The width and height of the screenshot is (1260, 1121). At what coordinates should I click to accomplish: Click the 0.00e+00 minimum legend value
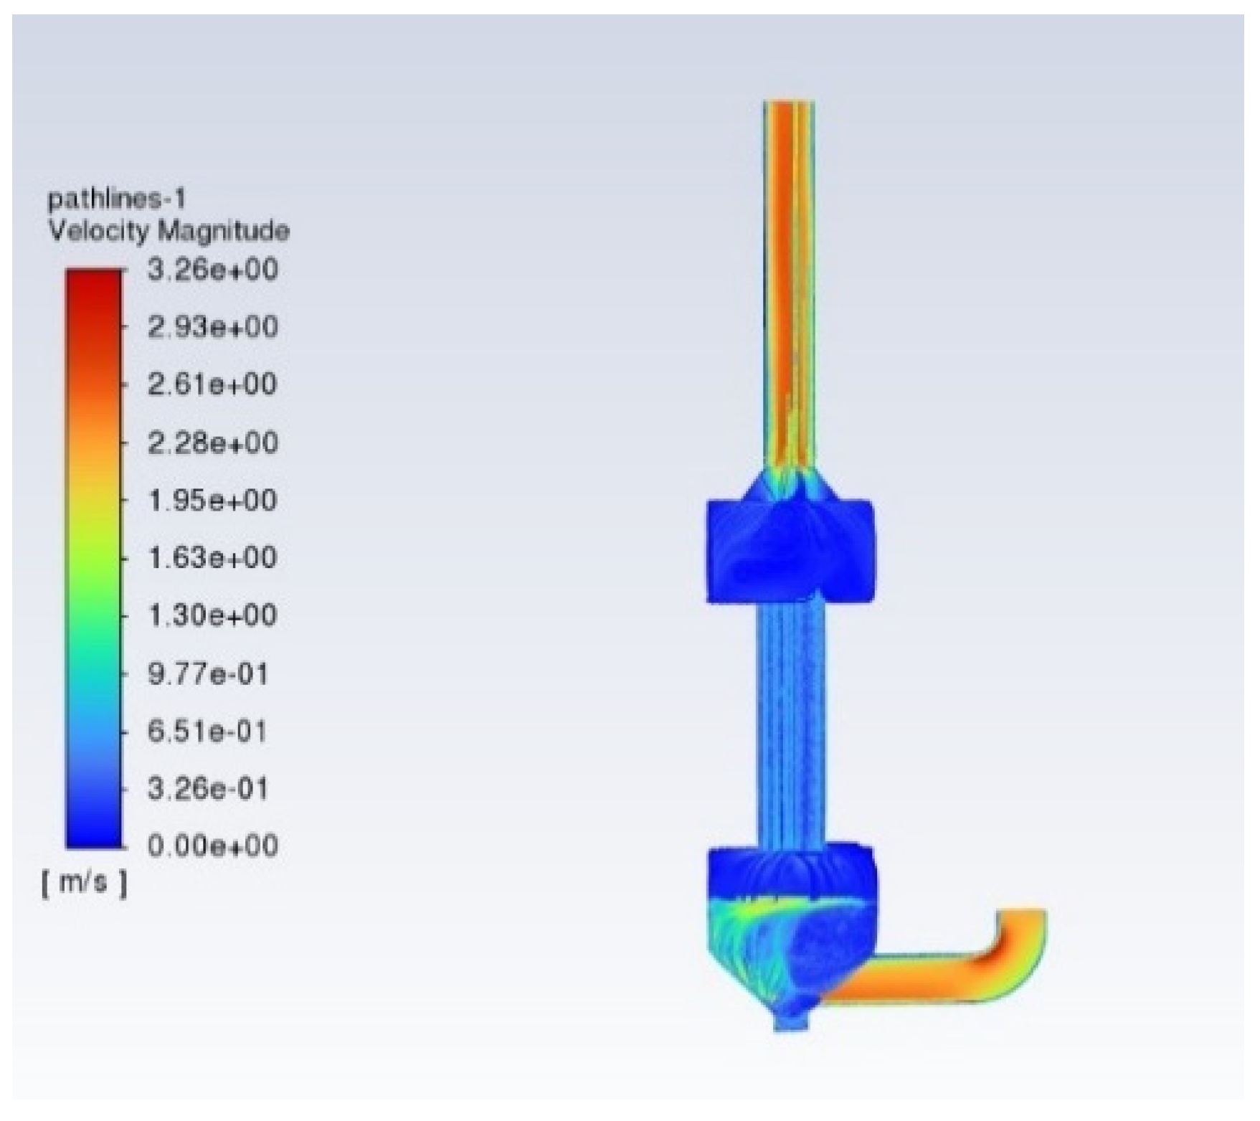click(x=212, y=846)
